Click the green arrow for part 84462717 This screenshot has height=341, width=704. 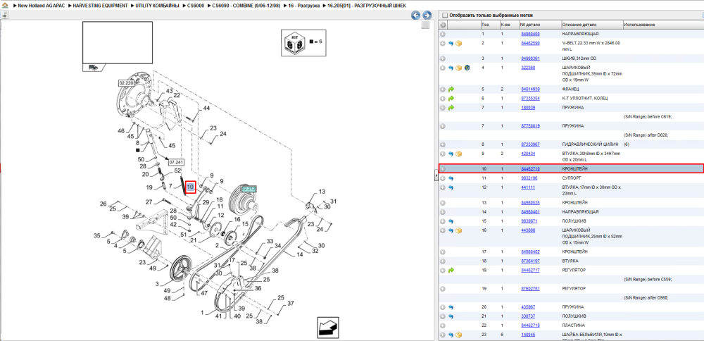point(451,270)
